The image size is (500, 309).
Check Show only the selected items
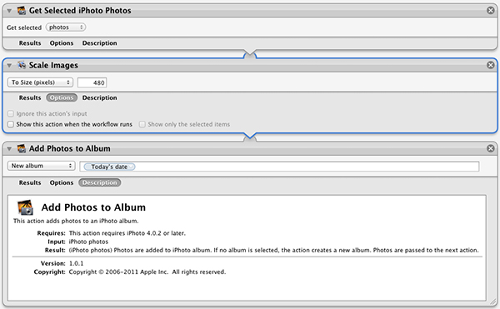coord(142,124)
